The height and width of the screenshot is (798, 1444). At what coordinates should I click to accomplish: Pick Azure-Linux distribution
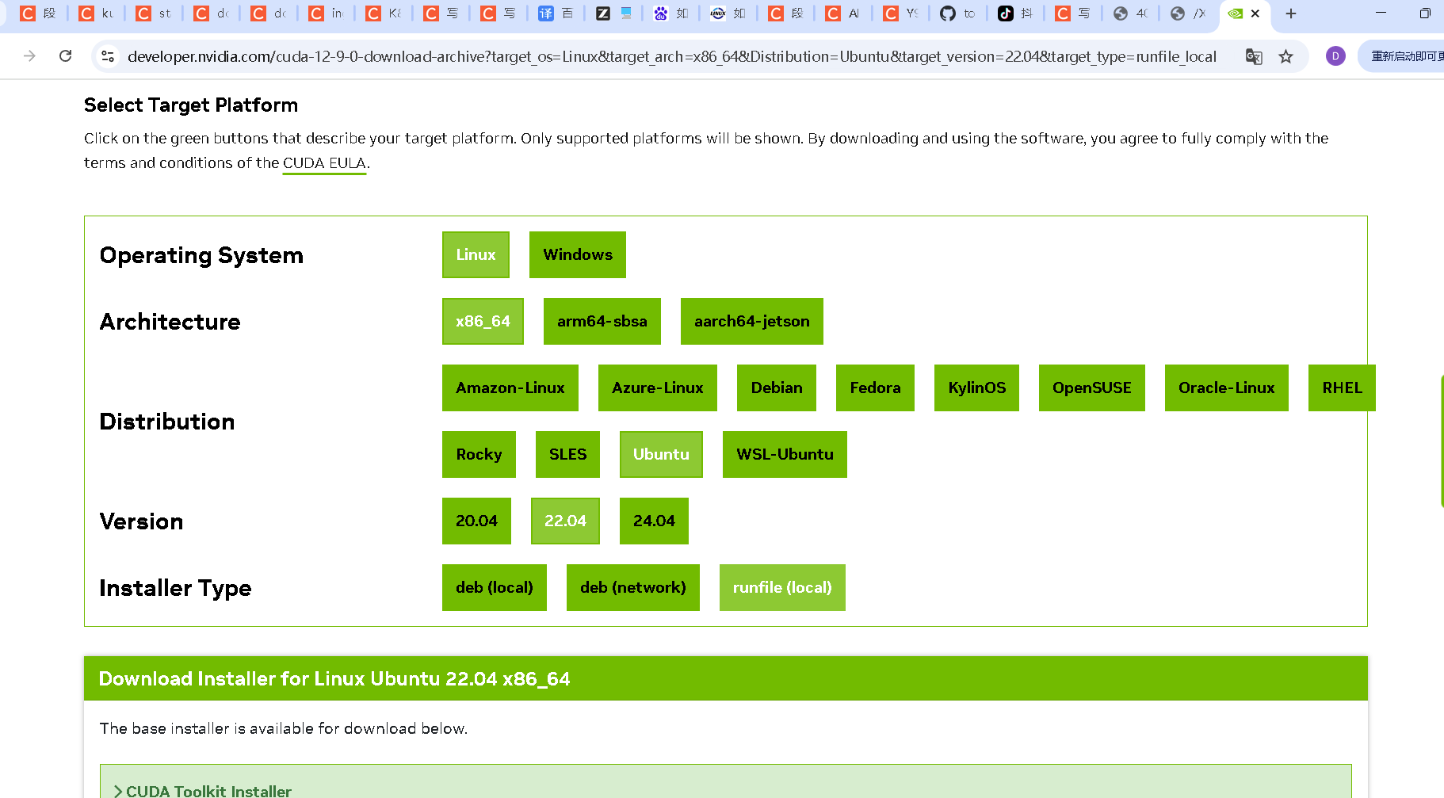658,388
